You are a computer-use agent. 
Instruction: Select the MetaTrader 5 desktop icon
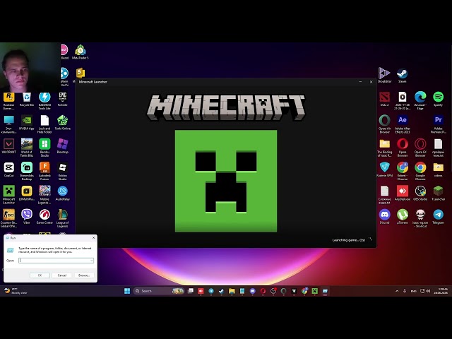pyautogui.click(x=80, y=52)
